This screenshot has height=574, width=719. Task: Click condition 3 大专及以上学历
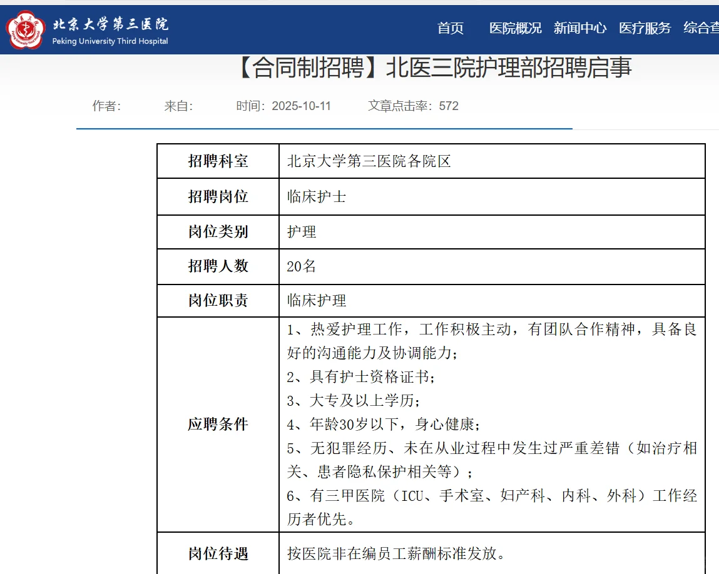click(354, 401)
